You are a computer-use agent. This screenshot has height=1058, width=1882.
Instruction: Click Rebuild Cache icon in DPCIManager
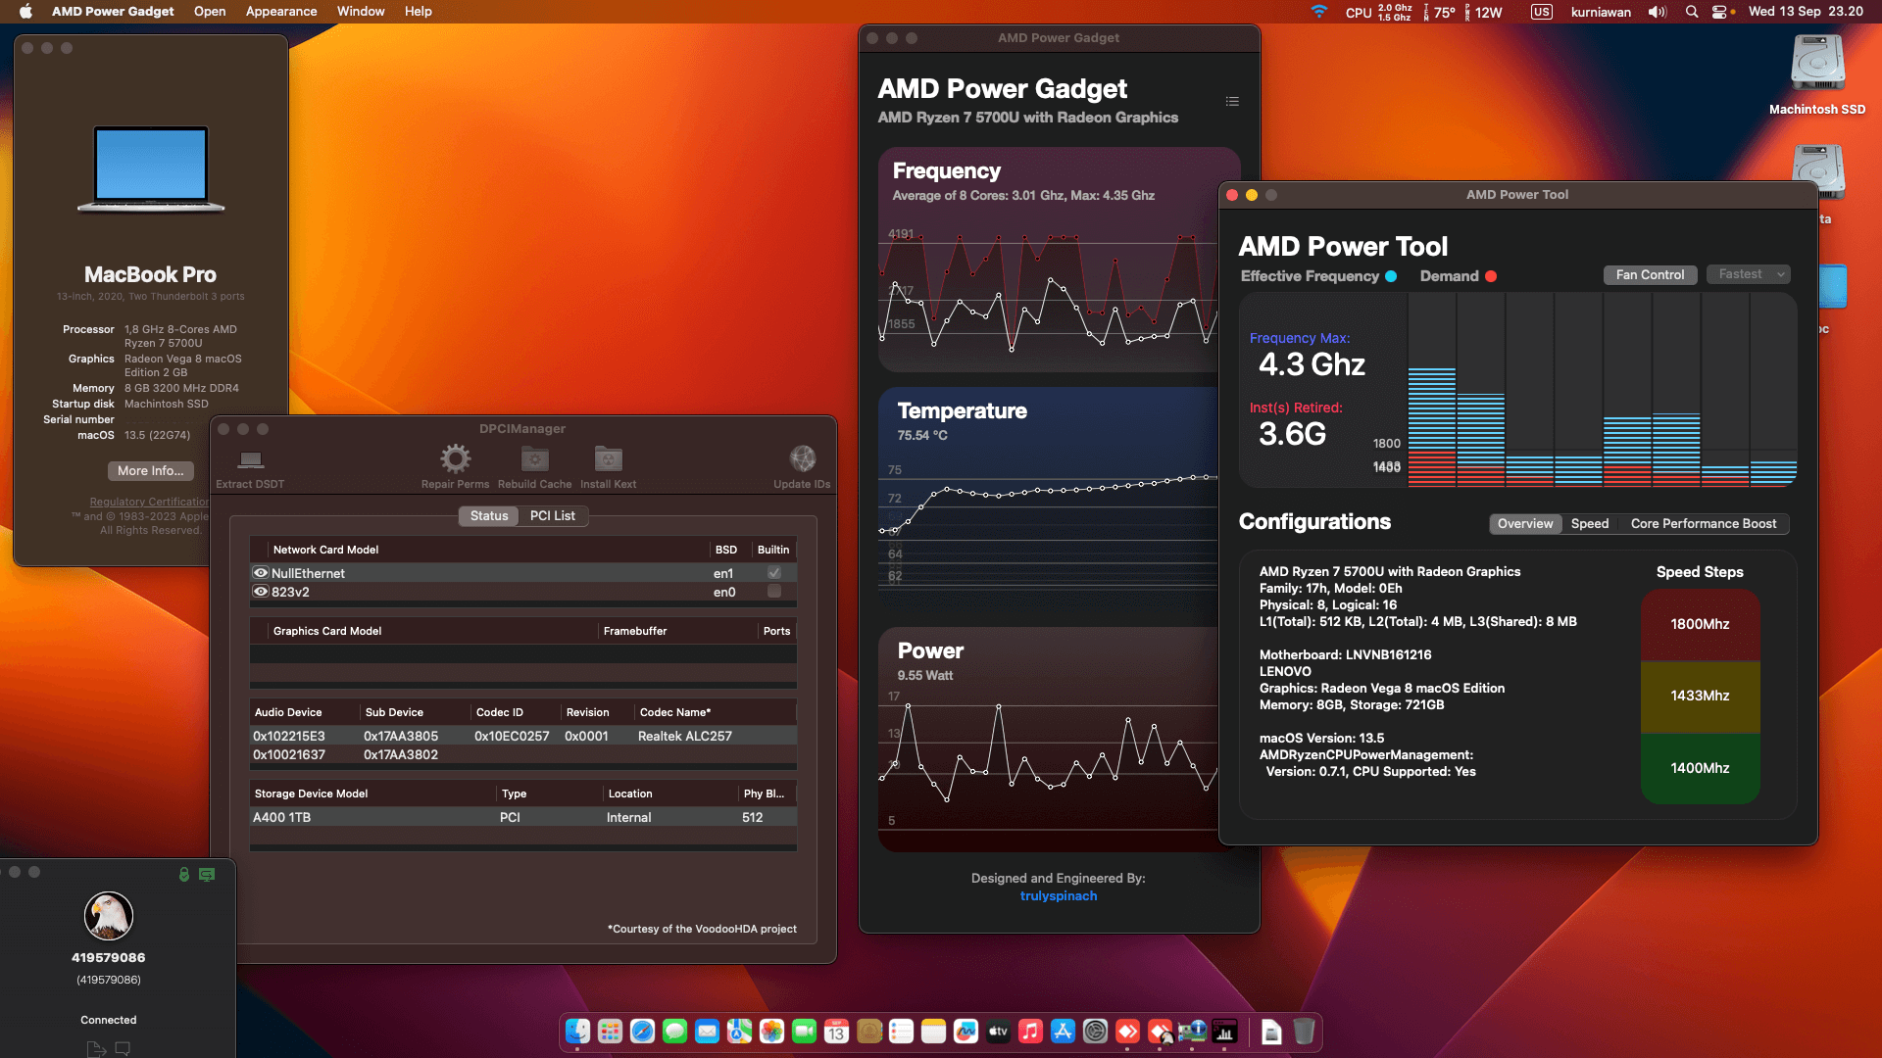534,458
